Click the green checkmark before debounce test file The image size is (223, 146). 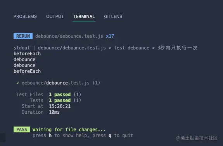pyautogui.click(x=17, y=83)
